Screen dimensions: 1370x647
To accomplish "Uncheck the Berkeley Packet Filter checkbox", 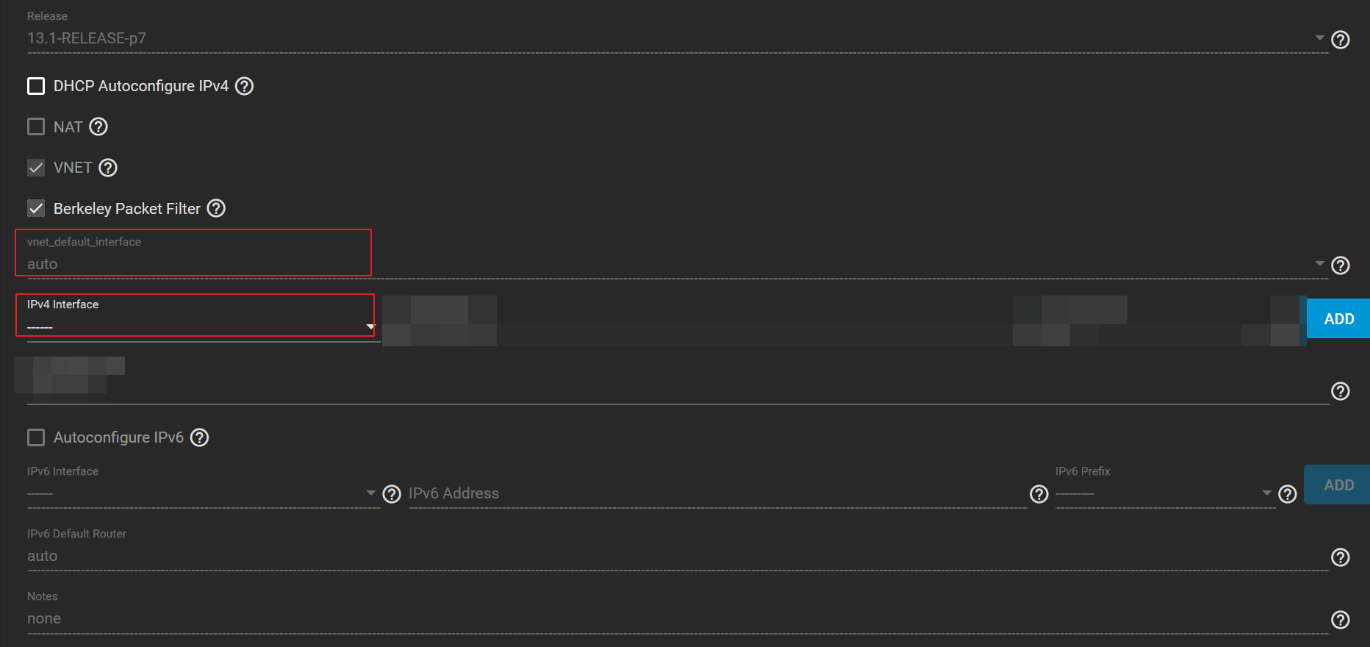I will 36,208.
